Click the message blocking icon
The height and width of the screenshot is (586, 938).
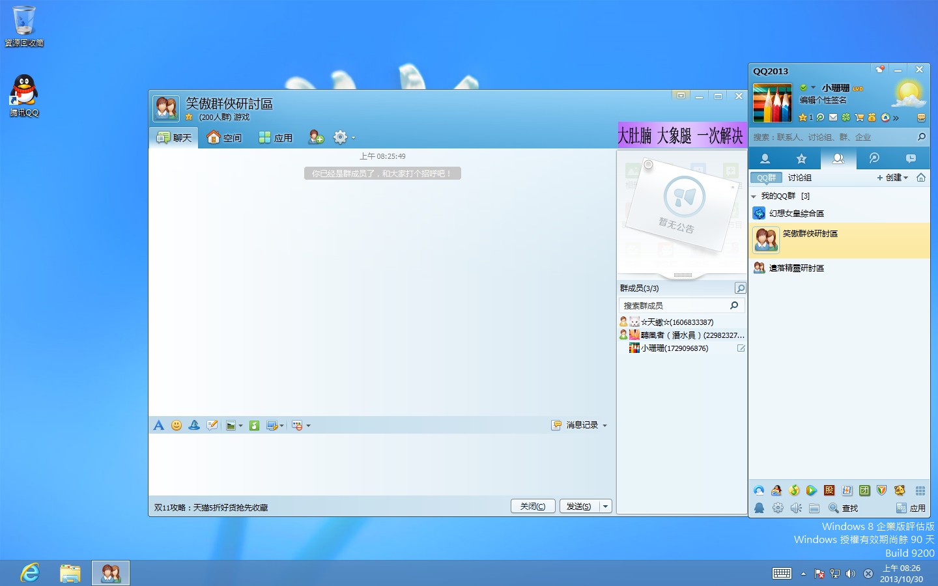tap(298, 425)
